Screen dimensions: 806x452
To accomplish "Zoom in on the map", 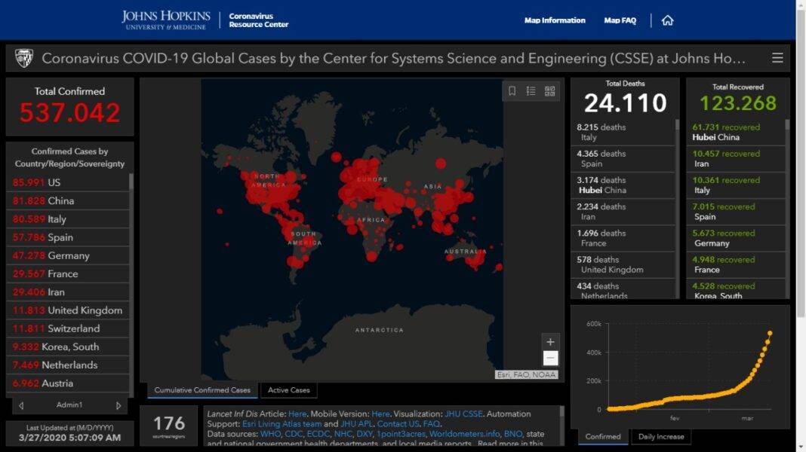I will pos(550,342).
